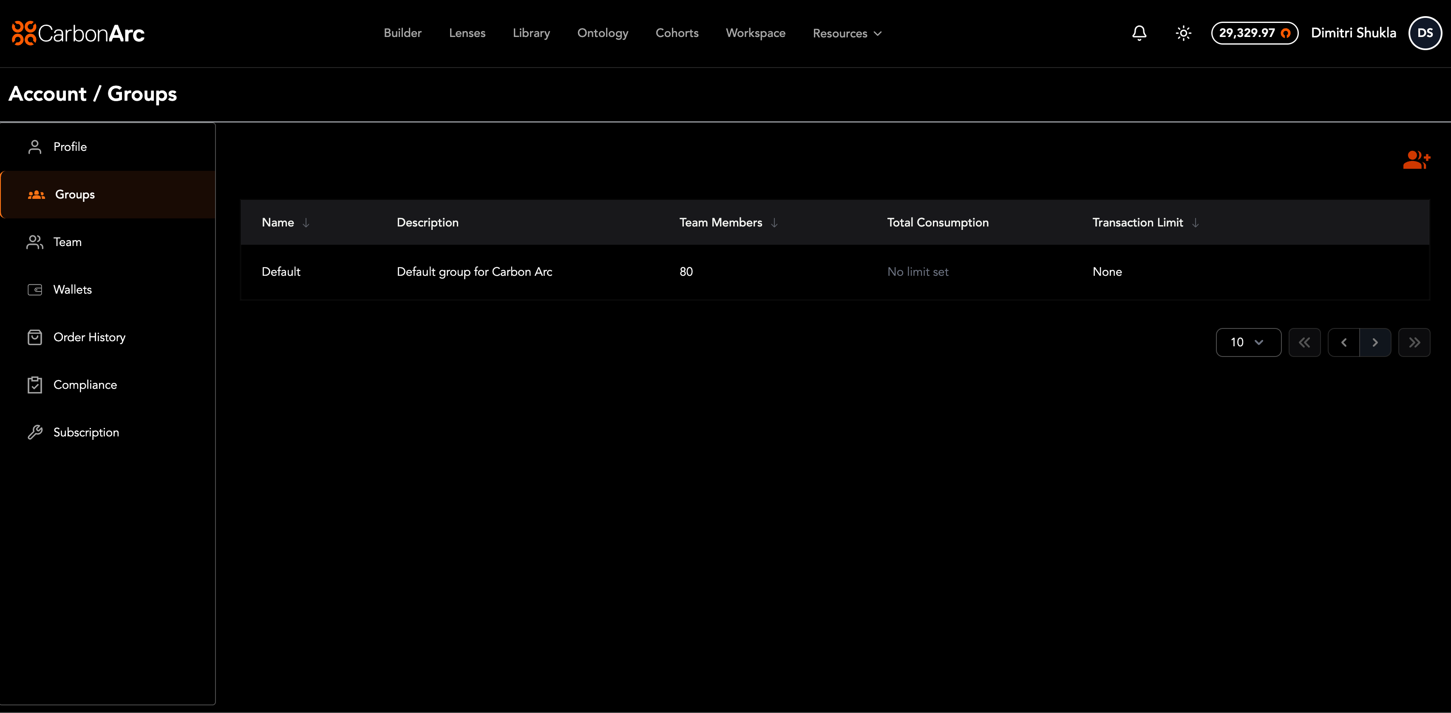Open the Builder tab
1451x713 pixels.
click(402, 33)
